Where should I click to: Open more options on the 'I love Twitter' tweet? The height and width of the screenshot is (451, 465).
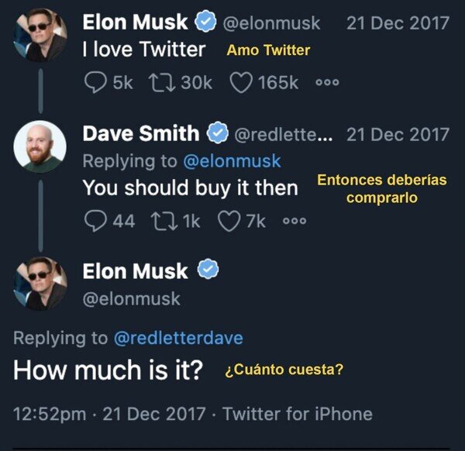coord(328,83)
